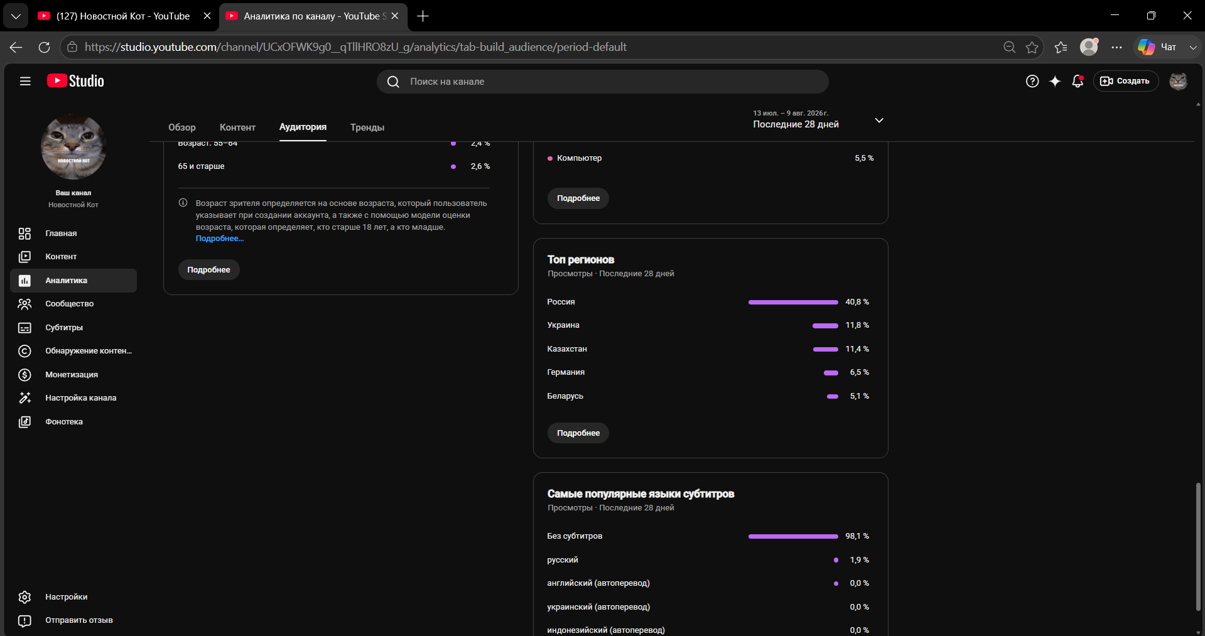The height and width of the screenshot is (636, 1205).
Task: Click the browser address bar URL
Action: click(355, 47)
